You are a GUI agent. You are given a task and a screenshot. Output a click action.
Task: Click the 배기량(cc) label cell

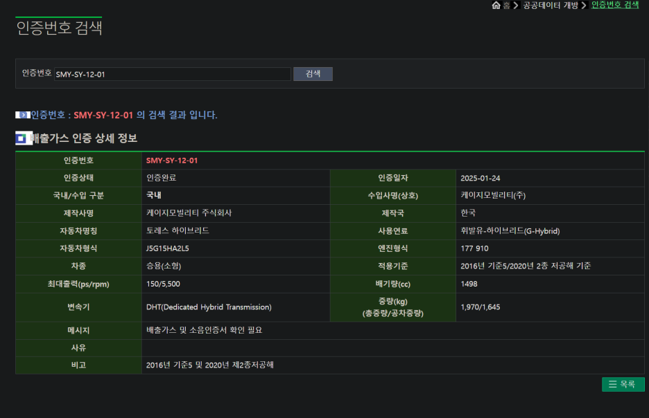392,284
